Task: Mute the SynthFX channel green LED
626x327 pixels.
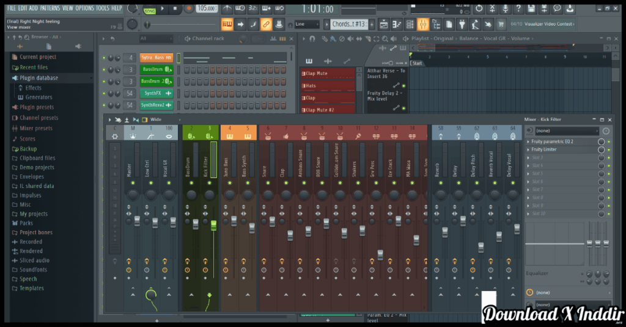Action: click(104, 93)
